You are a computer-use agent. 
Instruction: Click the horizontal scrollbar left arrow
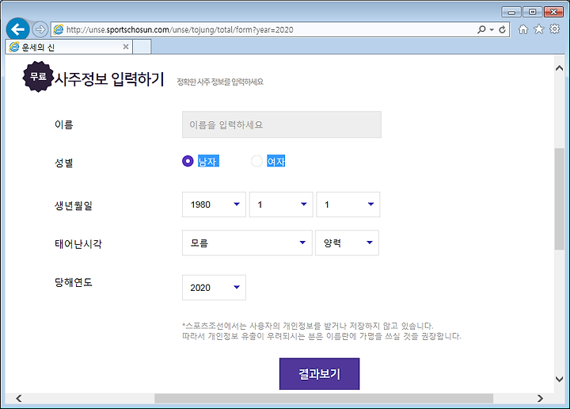point(19,398)
